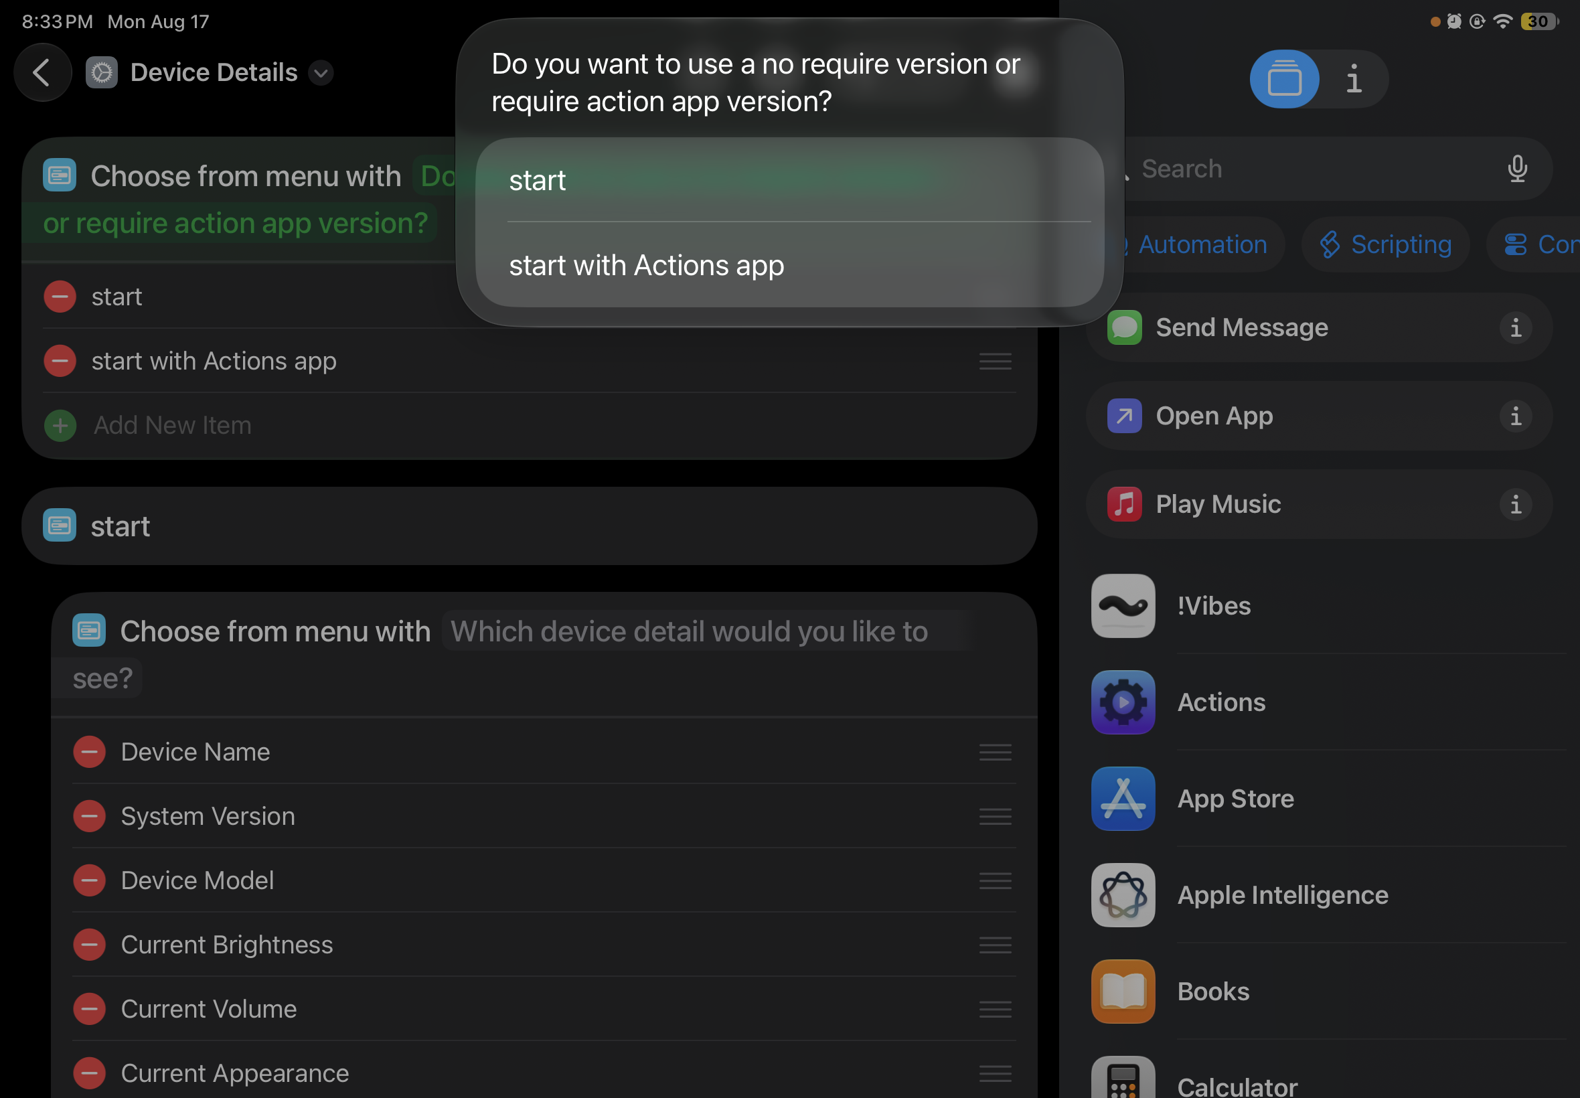Screen dimensions: 1580x1098
Task: Delete the Current Volume menu item
Action: point(90,1009)
